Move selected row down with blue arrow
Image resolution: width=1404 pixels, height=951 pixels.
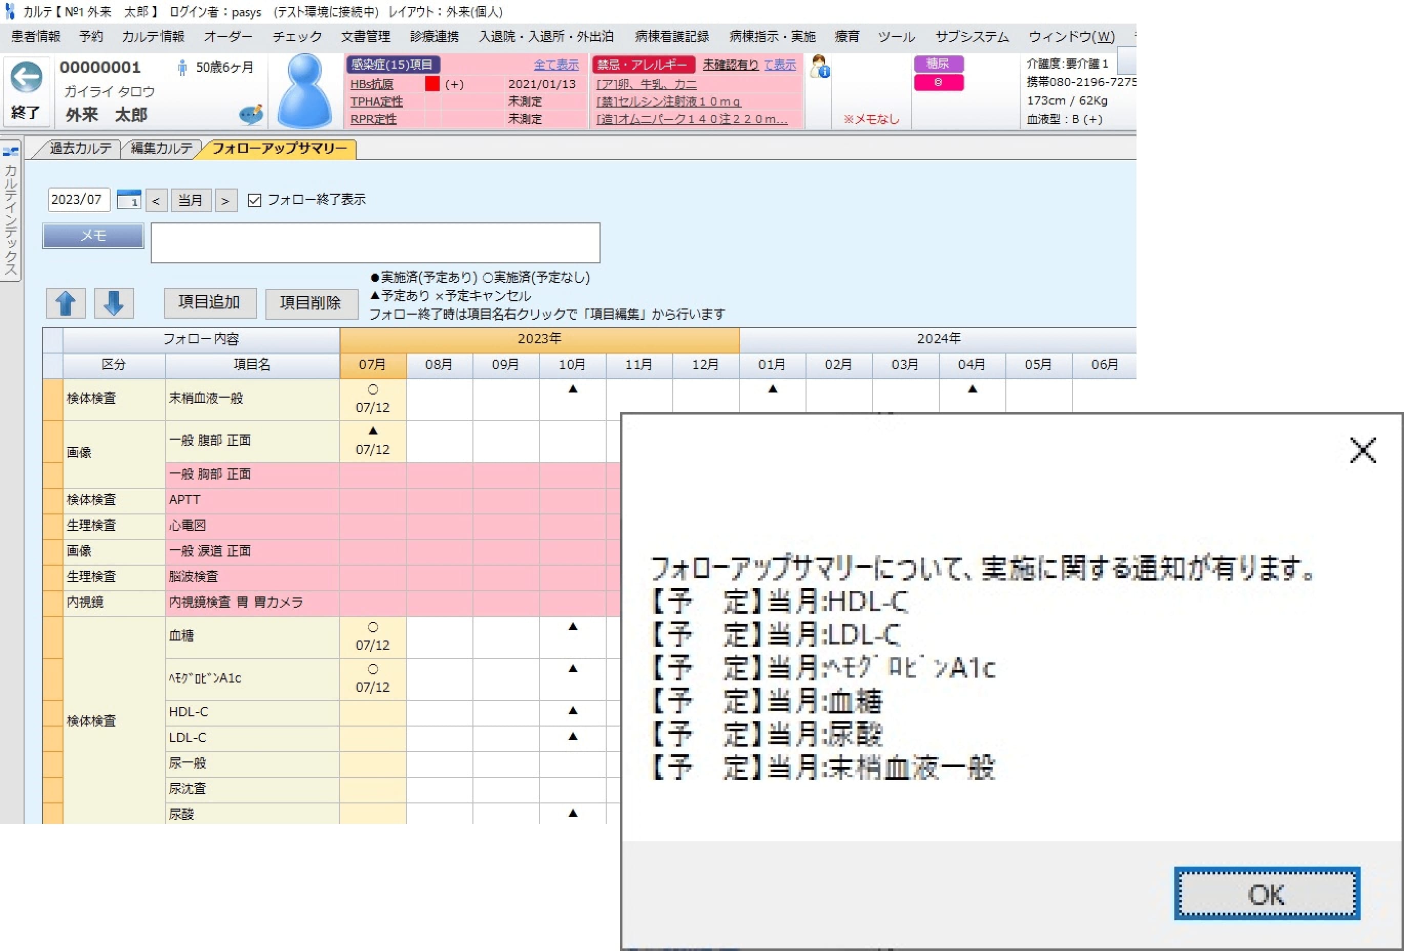114,303
